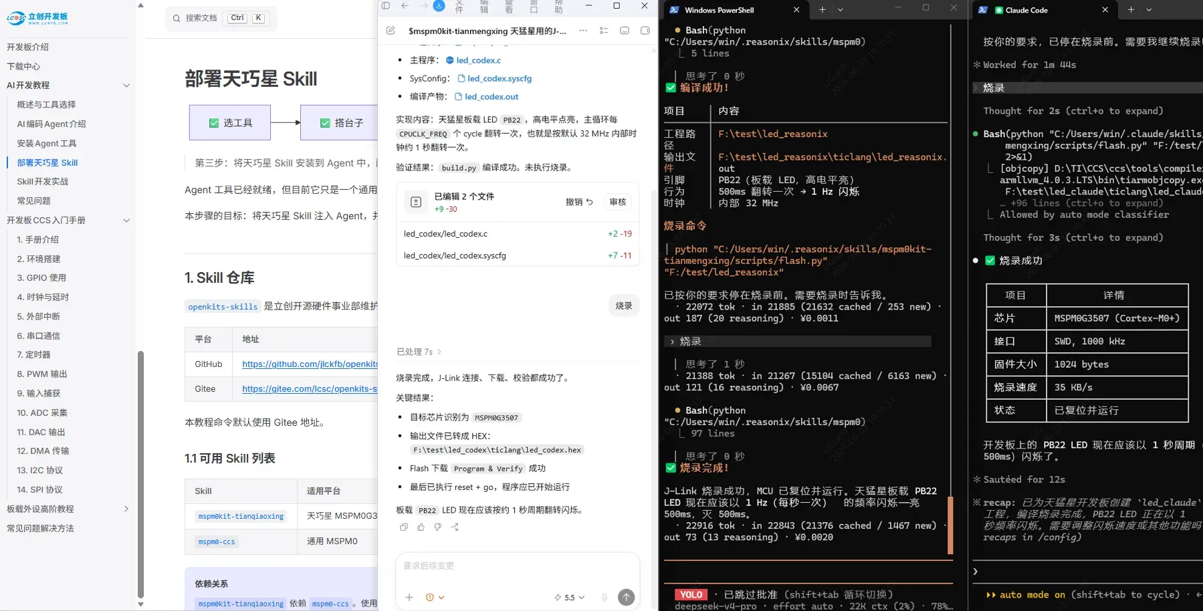Open the 帮助 menu in Codex
This screenshot has width=1203, height=611.
tap(559, 6)
